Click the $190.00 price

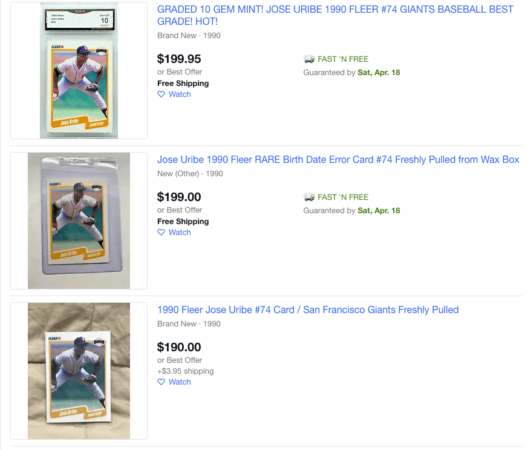click(x=179, y=348)
